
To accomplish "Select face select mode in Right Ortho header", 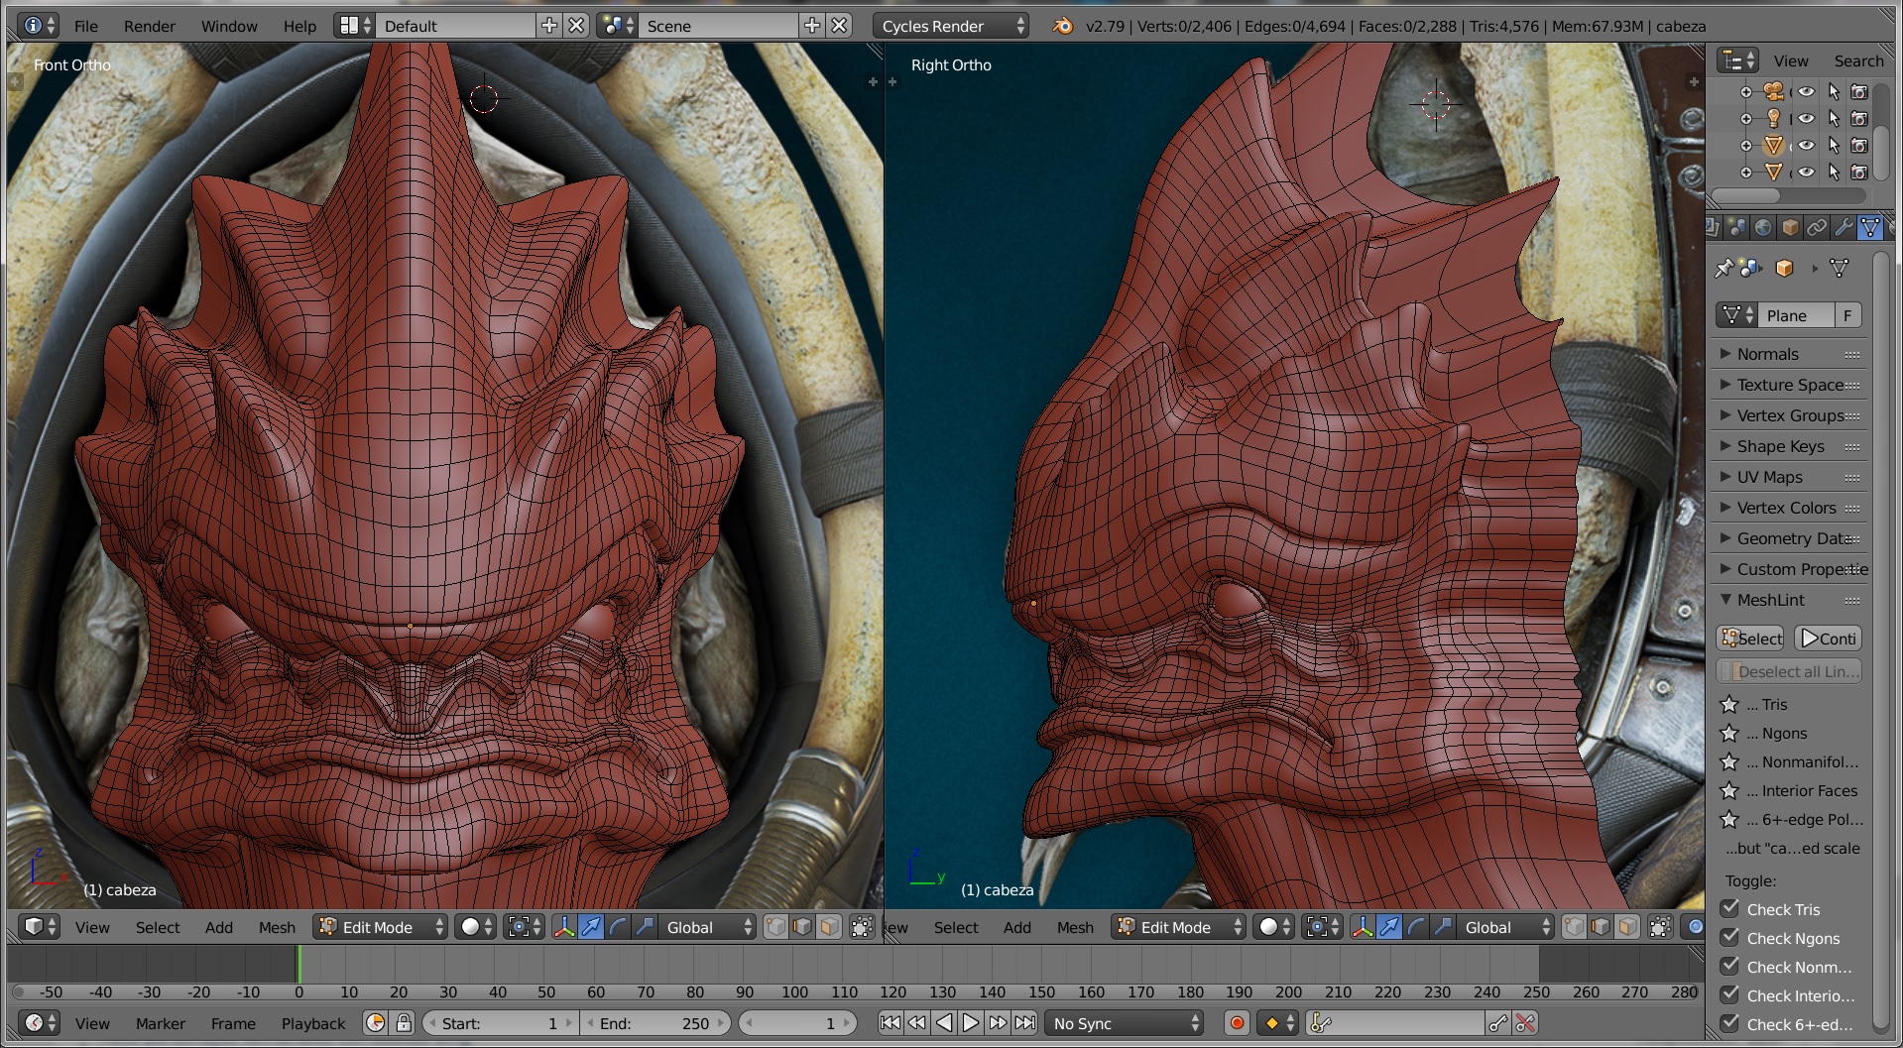I will [1627, 927].
